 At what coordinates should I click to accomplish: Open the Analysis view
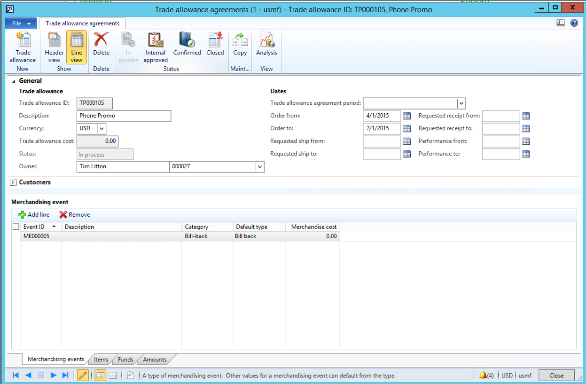[266, 47]
